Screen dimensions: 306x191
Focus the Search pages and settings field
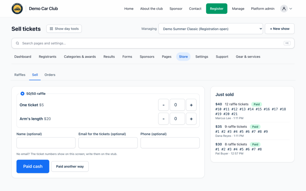pyautogui.click(x=153, y=43)
